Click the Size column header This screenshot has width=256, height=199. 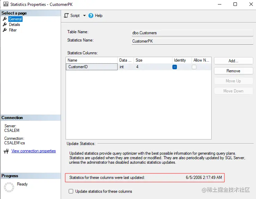pyautogui.click(x=153, y=60)
